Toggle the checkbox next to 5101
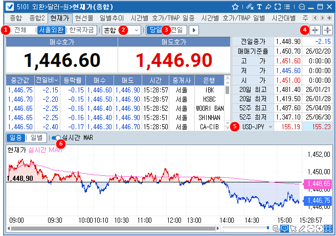 point(8,7)
